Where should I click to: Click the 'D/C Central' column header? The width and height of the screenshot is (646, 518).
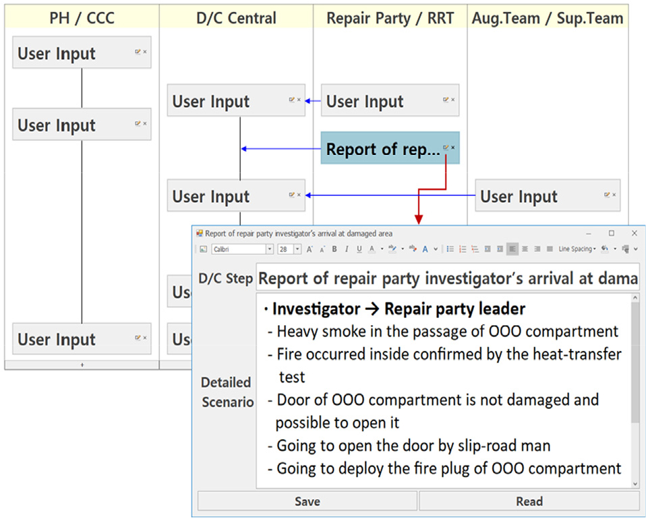pyautogui.click(x=236, y=18)
